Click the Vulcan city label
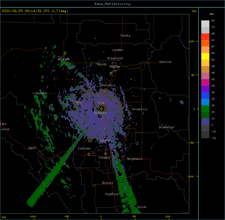The width and height of the screenshot is (225, 220). click(x=142, y=207)
